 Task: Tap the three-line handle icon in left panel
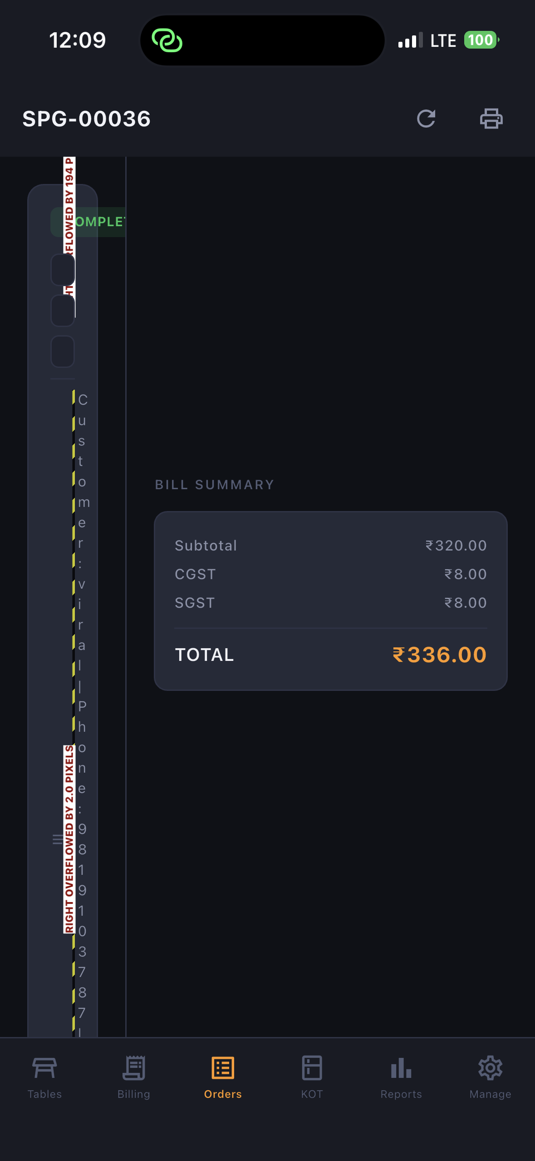(58, 839)
